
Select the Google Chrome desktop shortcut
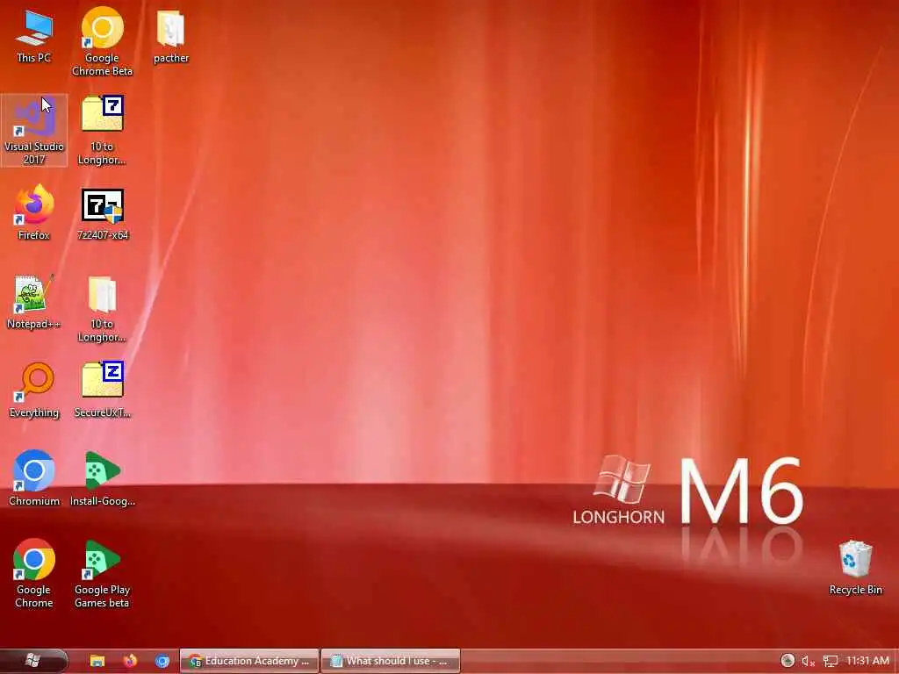click(x=34, y=573)
